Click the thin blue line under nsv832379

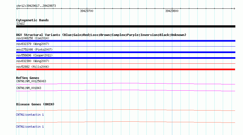point(126,46)
